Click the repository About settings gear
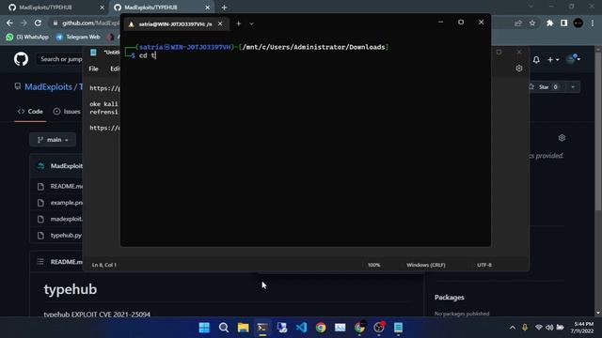The height and width of the screenshot is (338, 602). click(x=562, y=138)
